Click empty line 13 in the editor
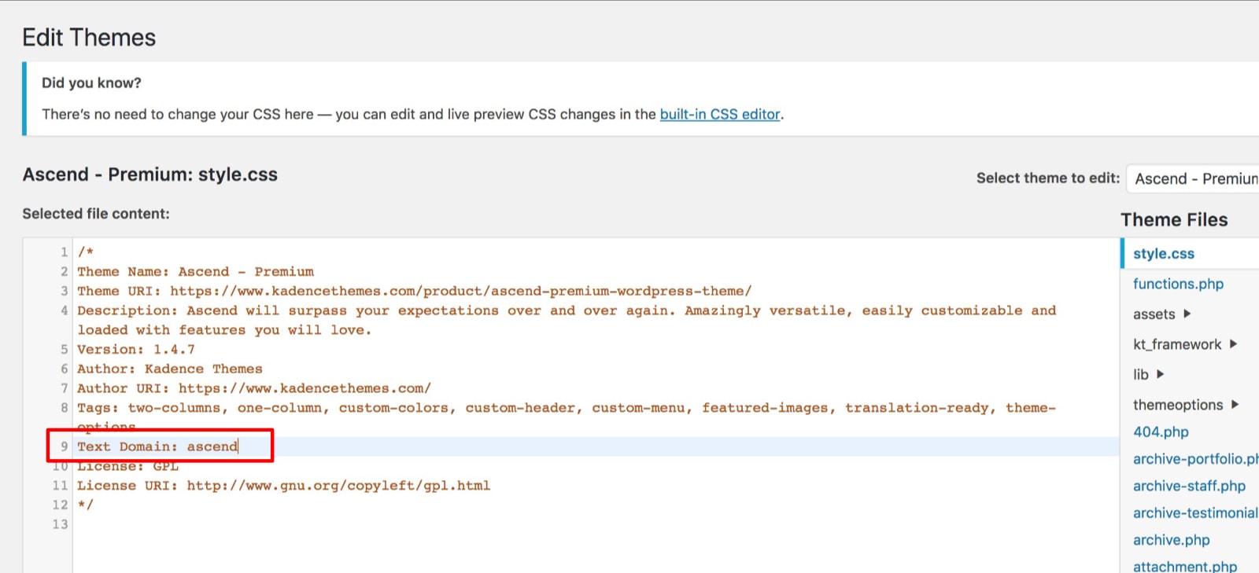This screenshot has width=1259, height=573. 315,524
